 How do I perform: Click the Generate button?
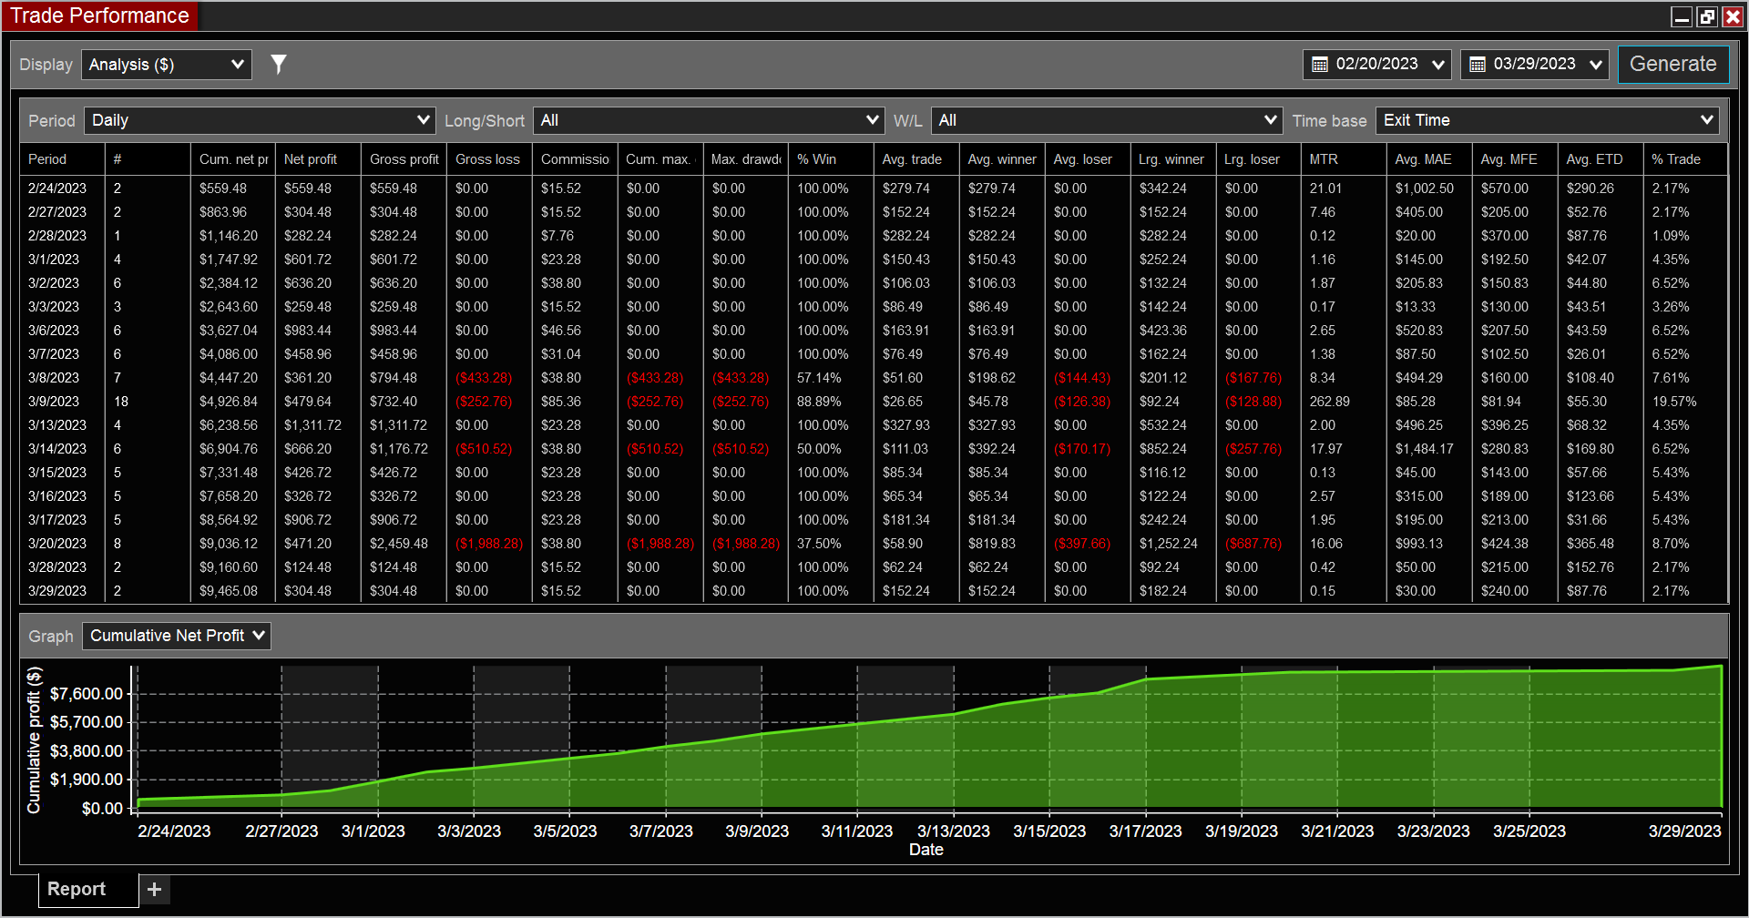1673,65
